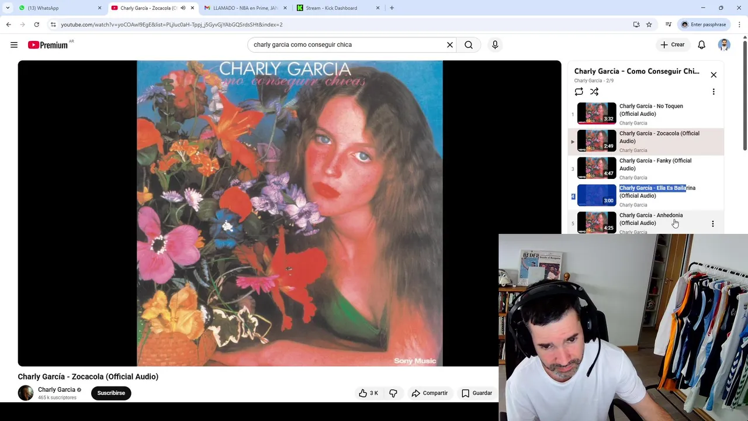Viewport: 748px width, 421px height.
Task: Close the WhatsApp browser tab
Action: (x=99, y=8)
